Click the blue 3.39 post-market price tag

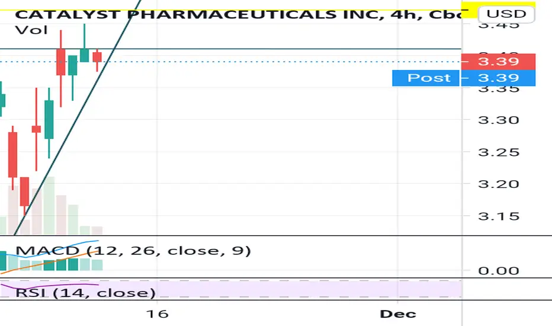tap(498, 78)
